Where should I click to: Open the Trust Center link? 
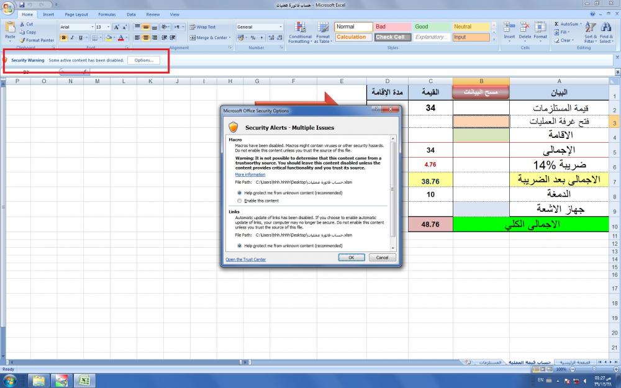[245, 259]
